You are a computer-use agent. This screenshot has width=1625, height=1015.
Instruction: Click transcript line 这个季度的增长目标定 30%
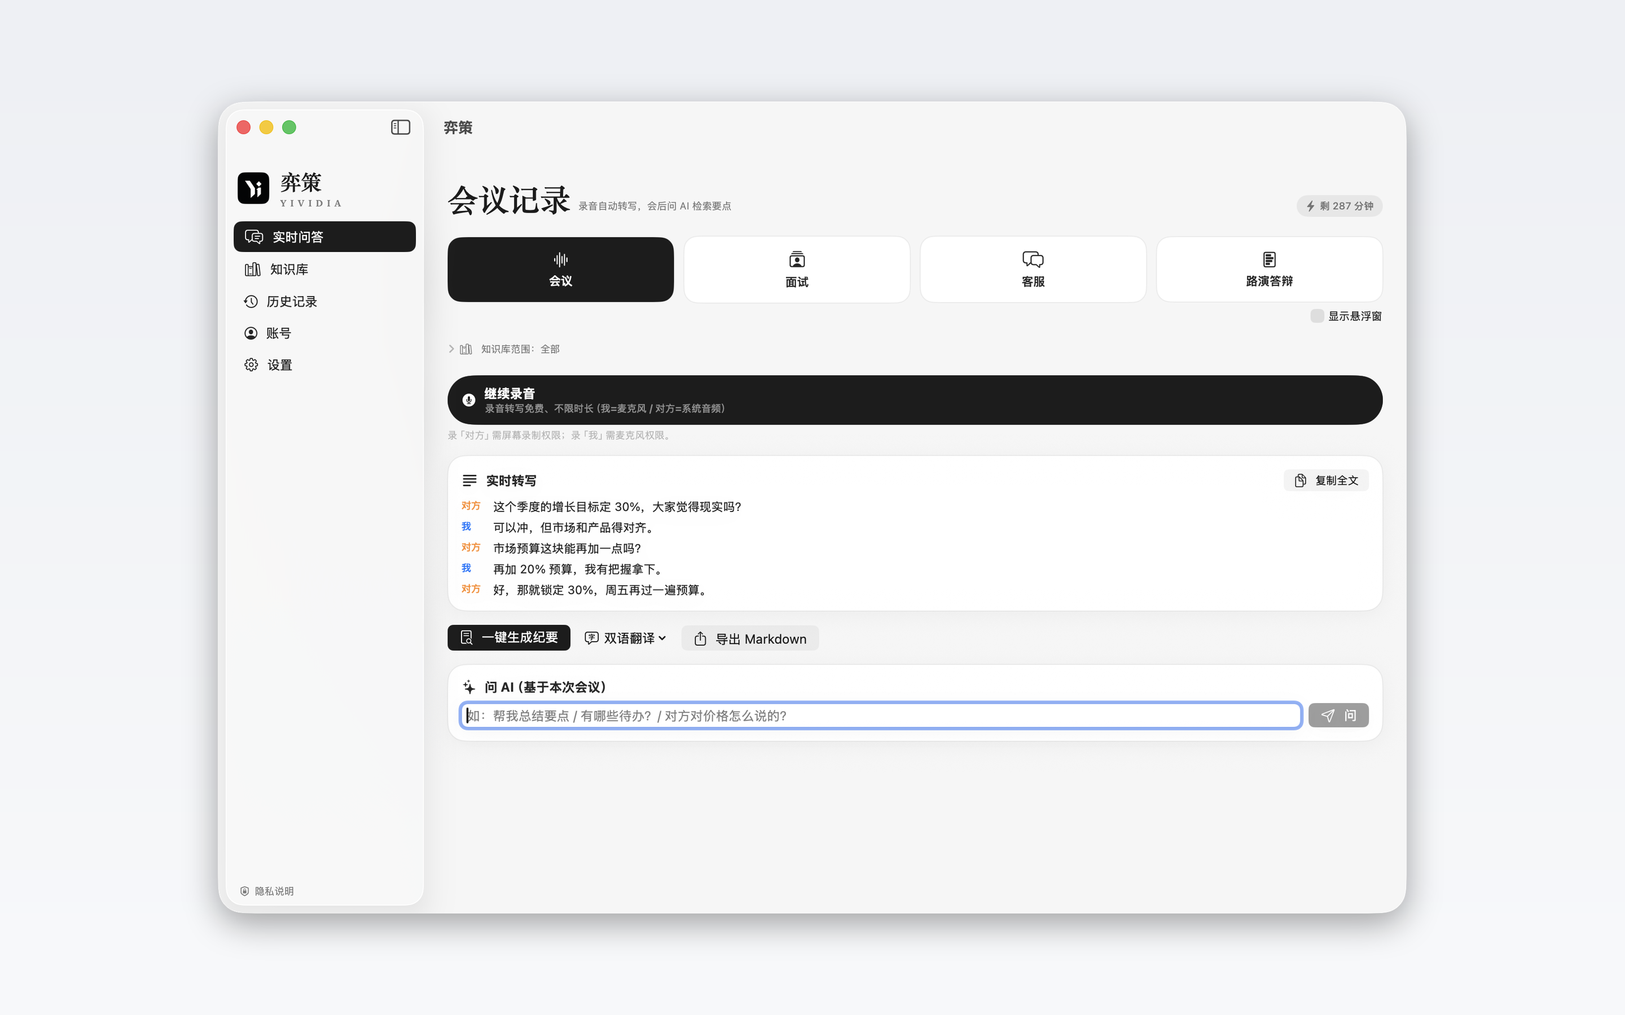coord(617,507)
